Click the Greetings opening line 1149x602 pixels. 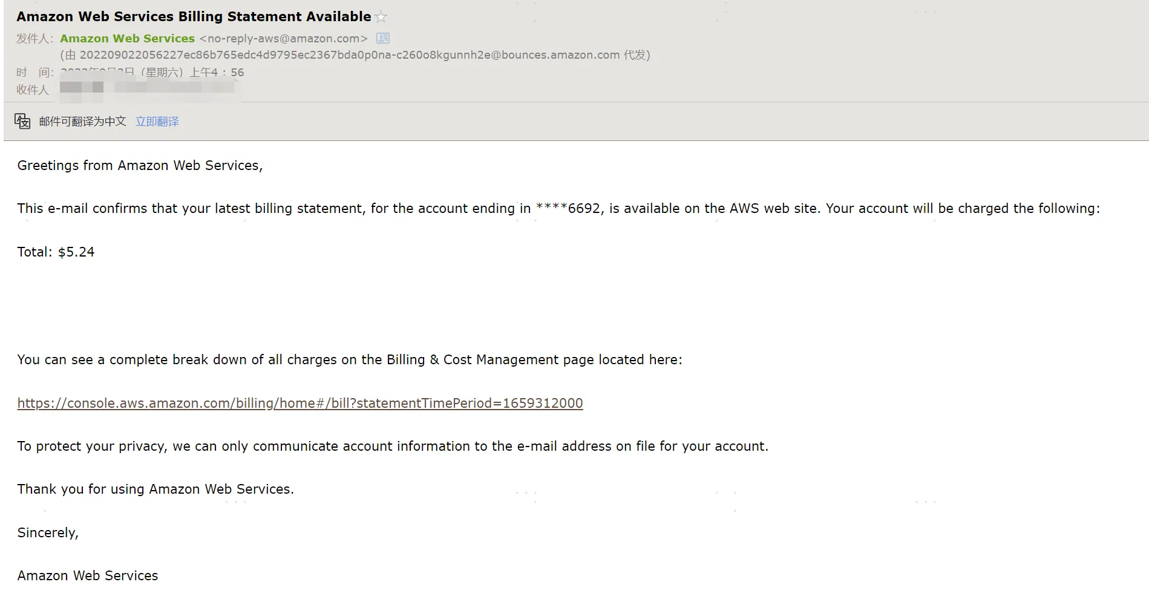pyautogui.click(x=140, y=165)
